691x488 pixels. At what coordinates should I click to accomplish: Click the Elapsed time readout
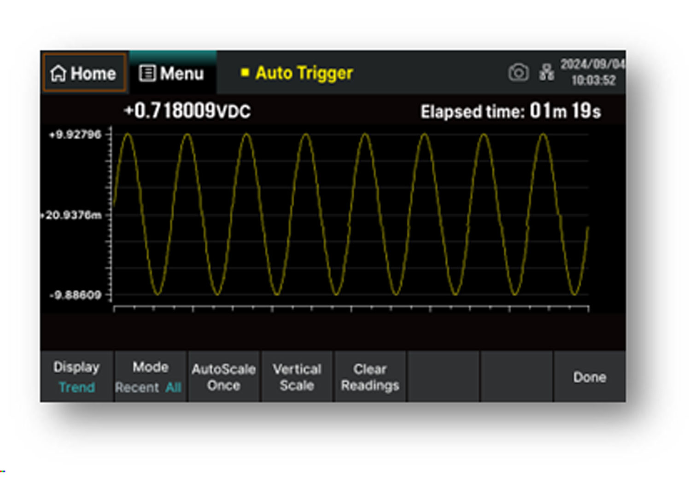tap(510, 111)
